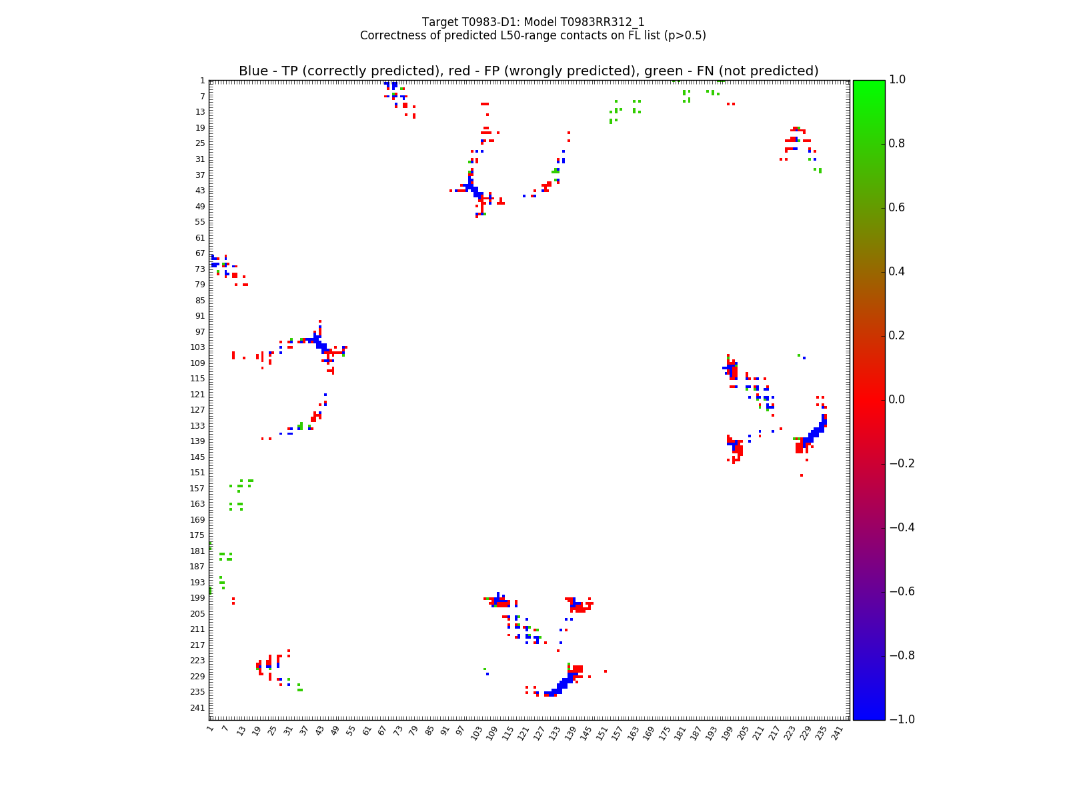Click the colorbar tick label 0.8
Screen dimensions: 1067x800
(x=902, y=144)
